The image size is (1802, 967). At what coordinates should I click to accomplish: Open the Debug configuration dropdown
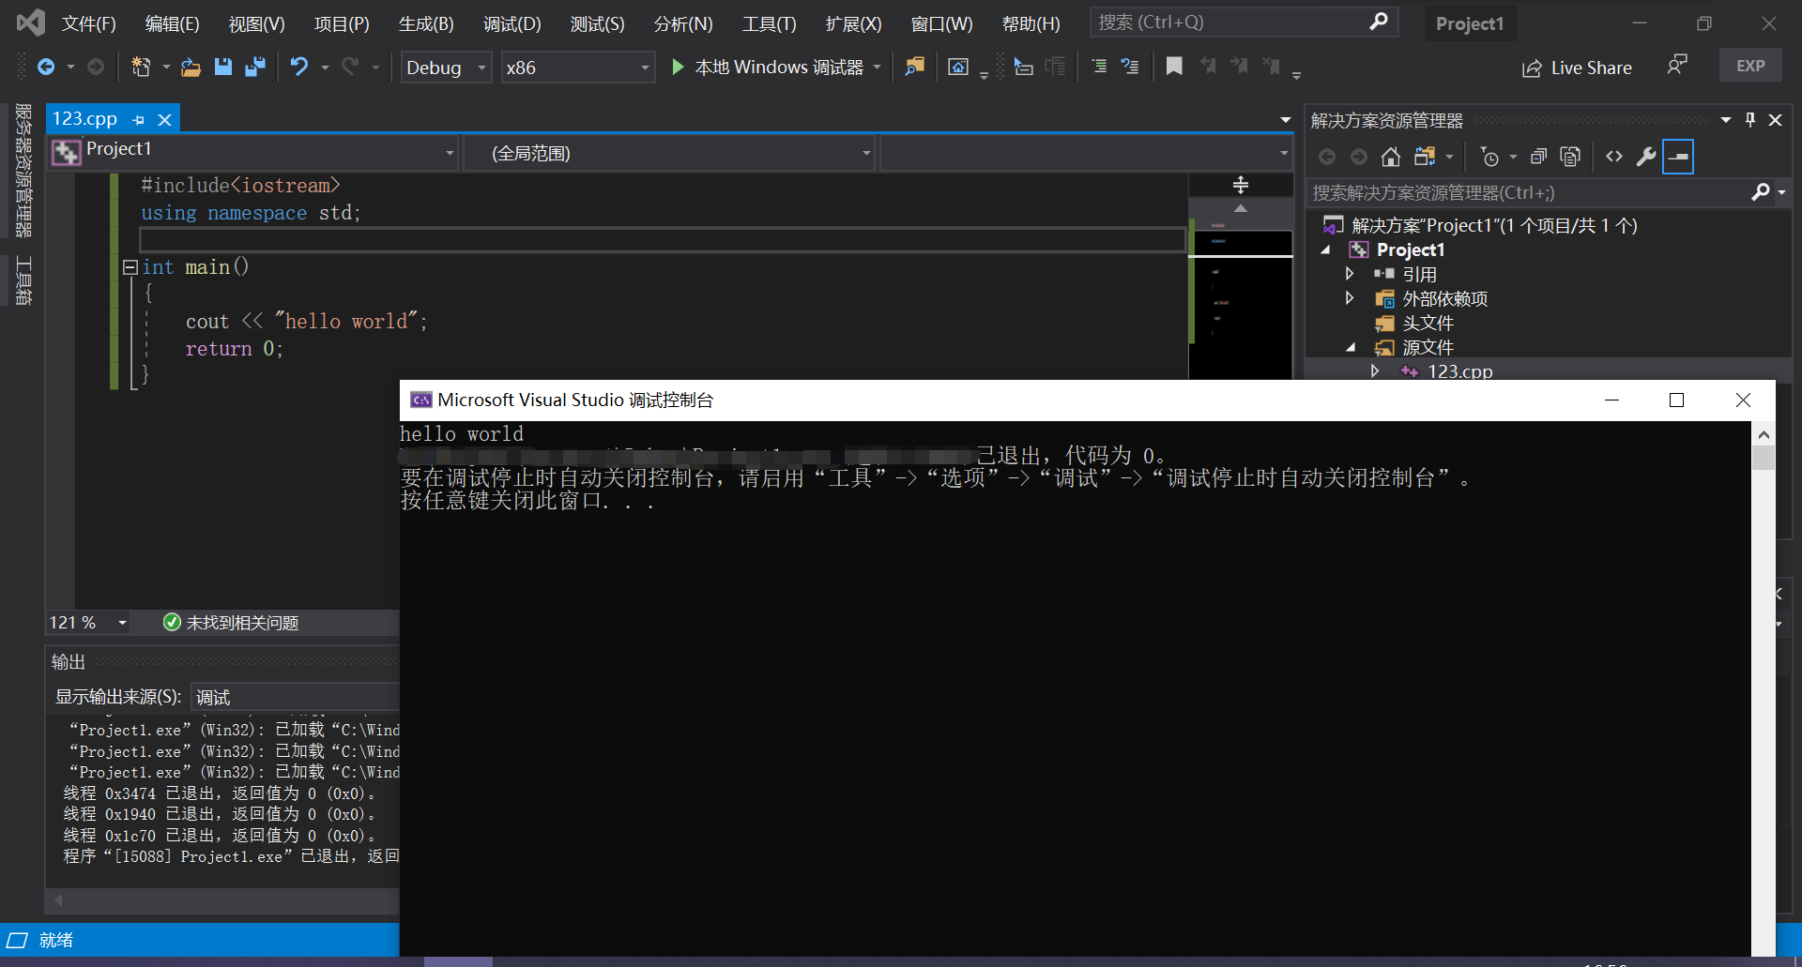pos(445,67)
